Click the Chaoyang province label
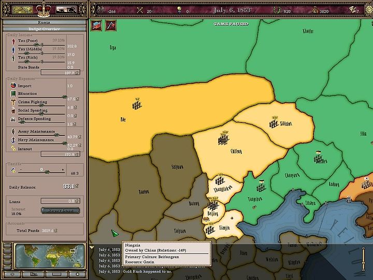This screenshot has width=373, height=280. tap(292, 175)
